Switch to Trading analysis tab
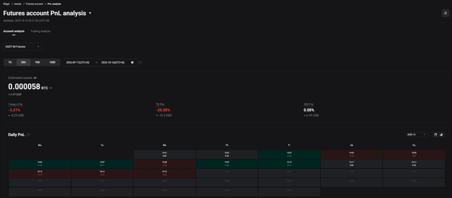This screenshot has height=198, width=452. click(41, 31)
